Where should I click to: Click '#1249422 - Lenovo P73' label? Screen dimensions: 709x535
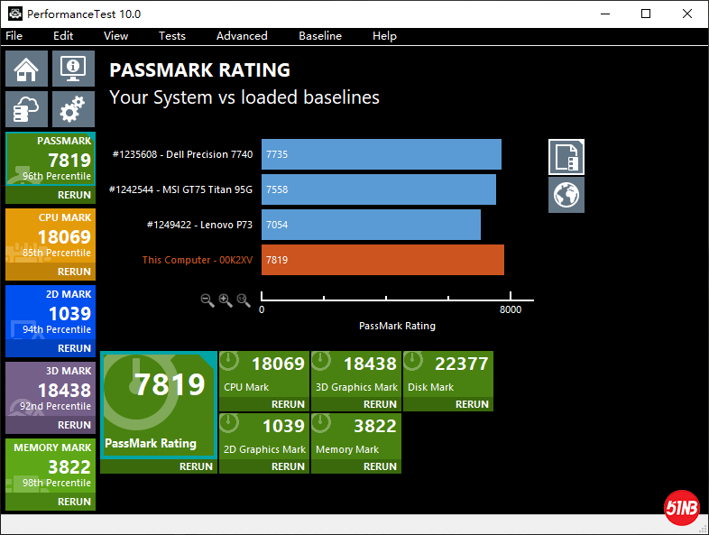(x=199, y=225)
